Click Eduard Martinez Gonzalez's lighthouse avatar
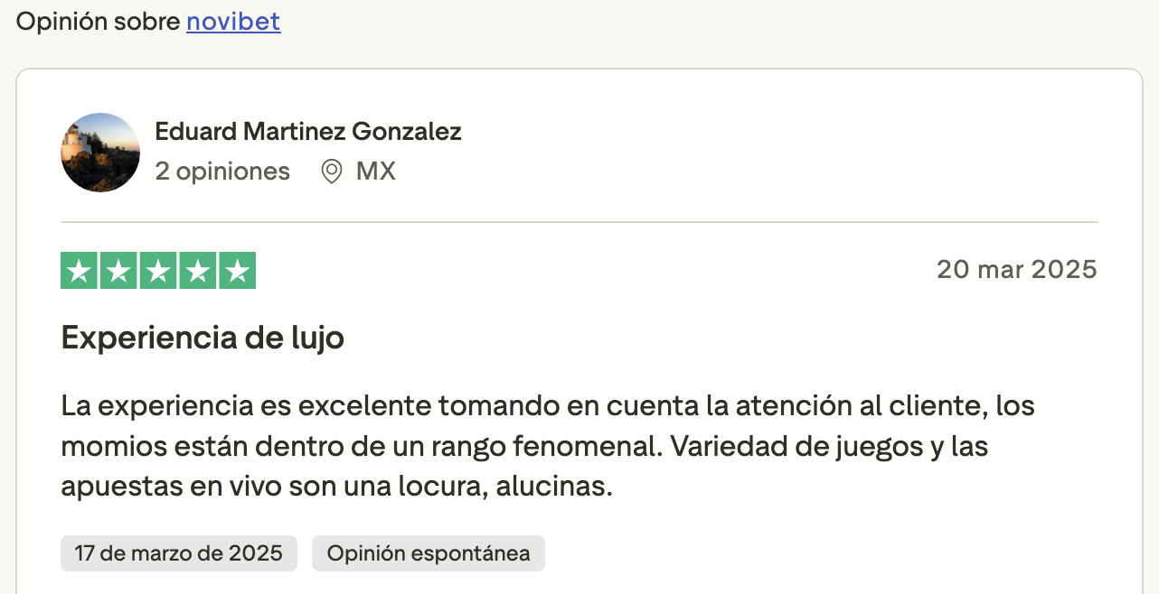The width and height of the screenshot is (1159, 594). click(x=100, y=153)
